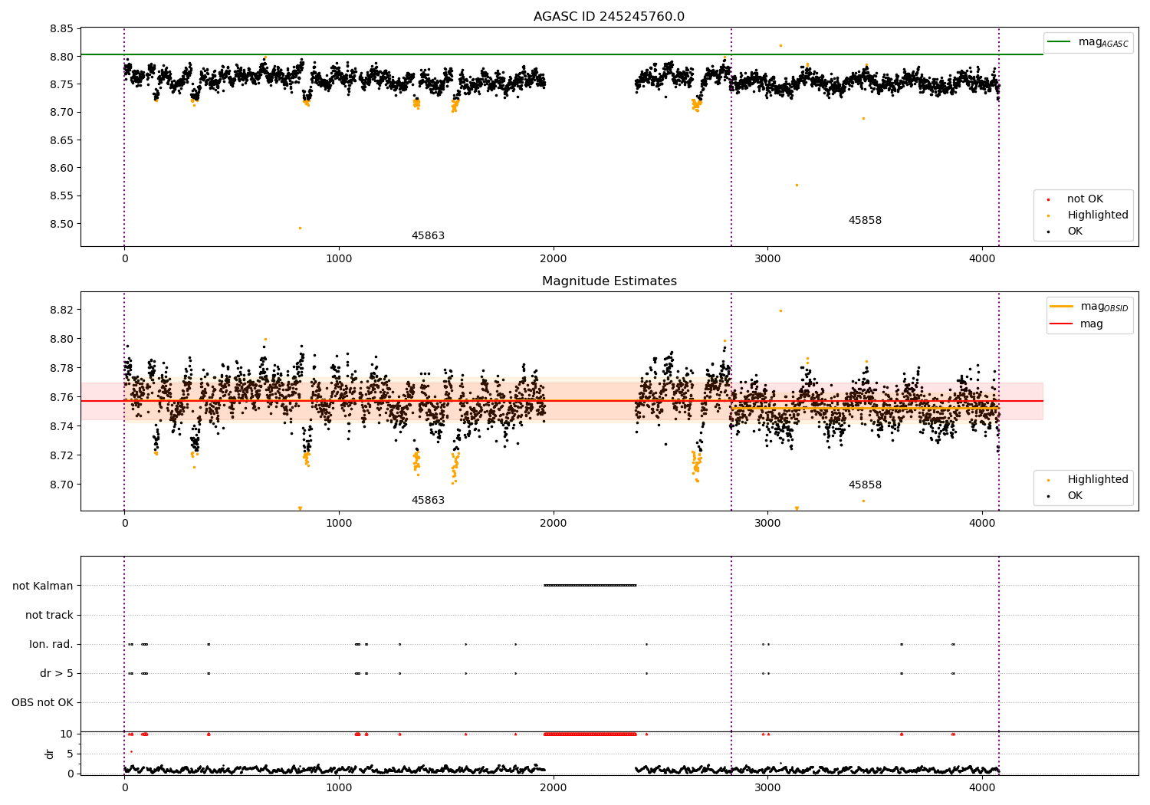Click 45863 label in Magnitude Estimates plot
The height and width of the screenshot is (805, 1150).
pos(428,501)
